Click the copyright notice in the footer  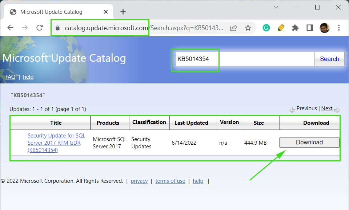click(62, 181)
